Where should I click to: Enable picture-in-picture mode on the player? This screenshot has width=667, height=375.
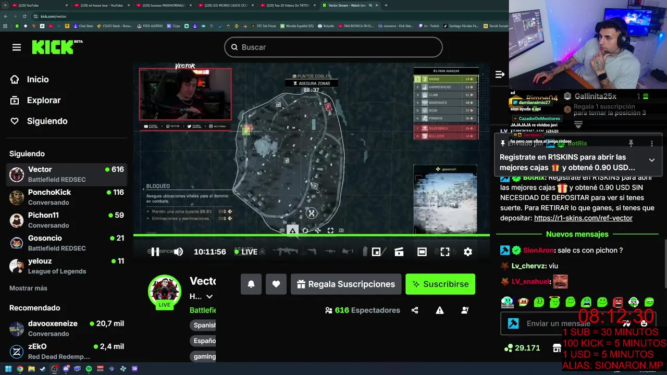coord(376,252)
